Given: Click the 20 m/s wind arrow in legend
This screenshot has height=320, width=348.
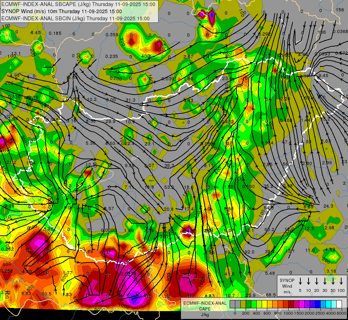Looking at the screenshot, I should pyautogui.click(x=317, y=281).
